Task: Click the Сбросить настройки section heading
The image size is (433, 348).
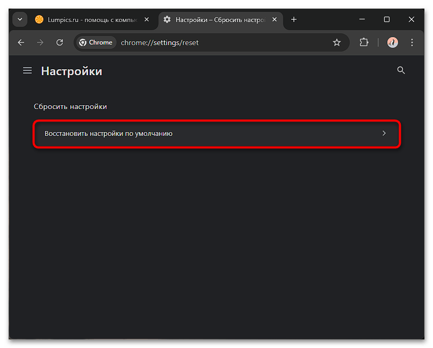Action: 70,107
